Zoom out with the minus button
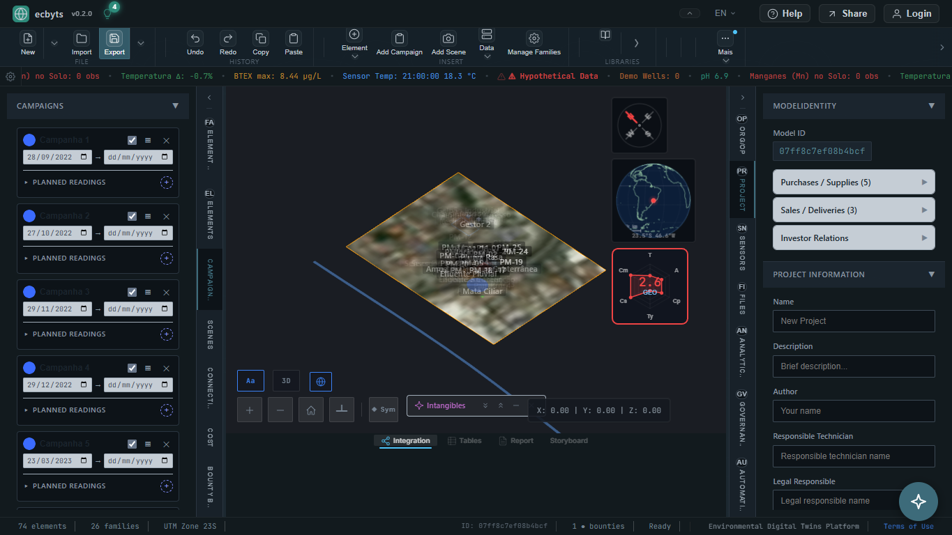This screenshot has height=535, width=952. [x=280, y=410]
